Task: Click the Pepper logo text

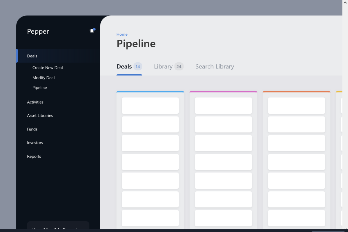Action: [38, 31]
